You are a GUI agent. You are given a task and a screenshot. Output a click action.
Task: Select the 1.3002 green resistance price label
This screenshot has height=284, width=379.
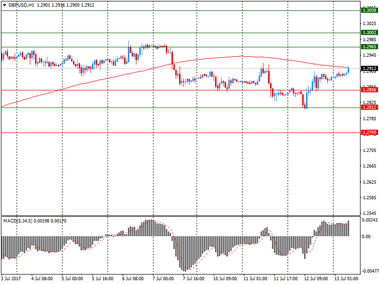point(370,32)
